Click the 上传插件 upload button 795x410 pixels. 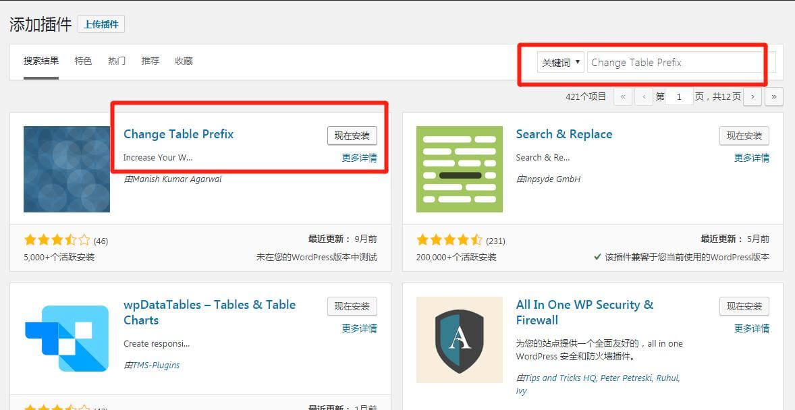(x=101, y=24)
